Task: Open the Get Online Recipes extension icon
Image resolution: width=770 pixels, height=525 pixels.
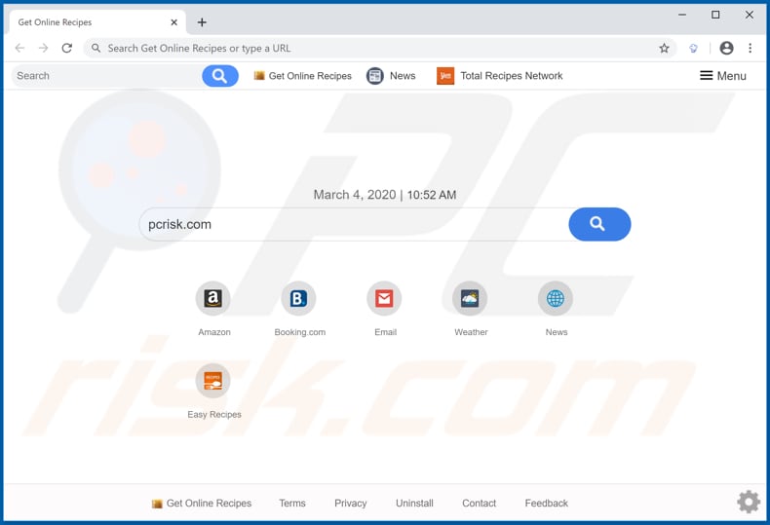Action: point(693,48)
